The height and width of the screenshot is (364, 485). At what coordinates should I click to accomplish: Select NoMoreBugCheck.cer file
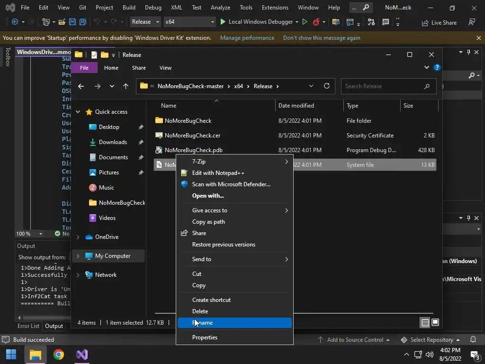pos(295,136)
